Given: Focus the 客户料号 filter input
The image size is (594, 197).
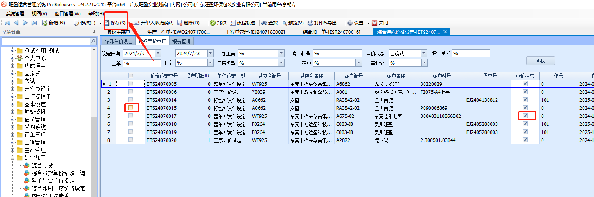Looking at the screenshot, I should (x=337, y=53).
